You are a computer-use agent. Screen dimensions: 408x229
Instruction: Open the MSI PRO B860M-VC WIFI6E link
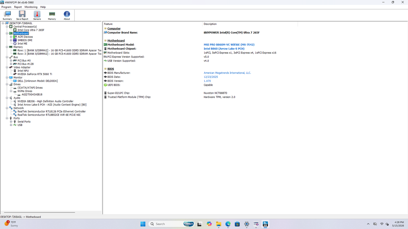[x=229, y=45]
